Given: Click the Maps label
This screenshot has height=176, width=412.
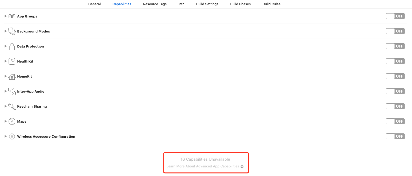Looking at the screenshot, I should pyautogui.click(x=22, y=121).
